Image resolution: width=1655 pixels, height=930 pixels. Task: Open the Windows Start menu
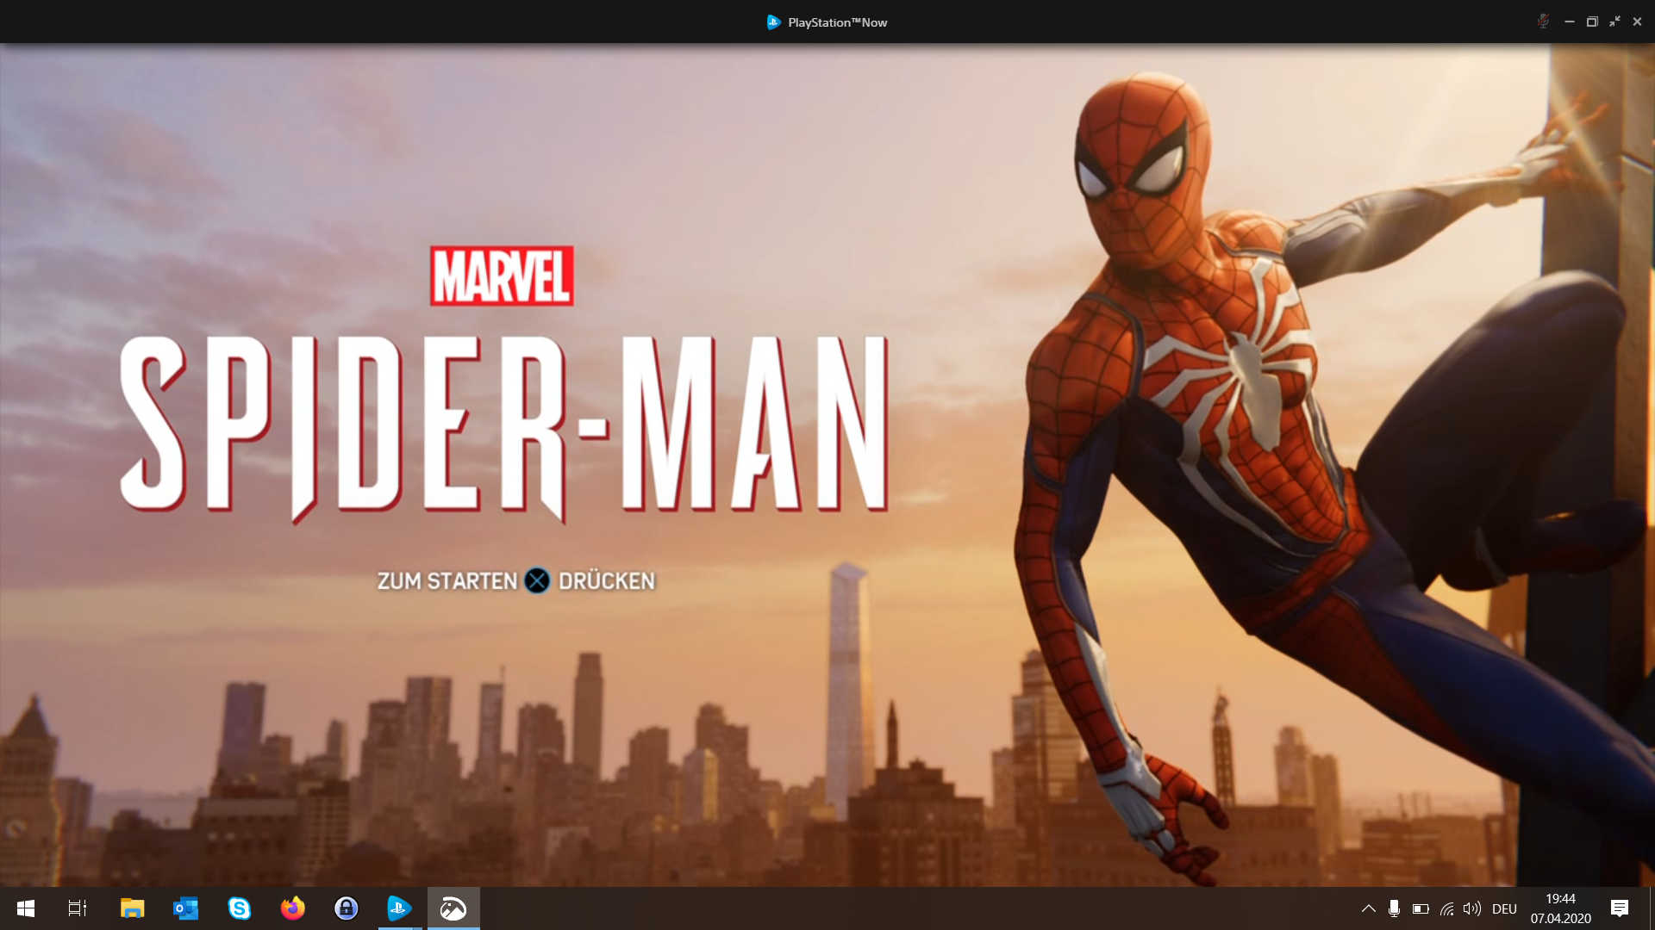click(x=26, y=908)
